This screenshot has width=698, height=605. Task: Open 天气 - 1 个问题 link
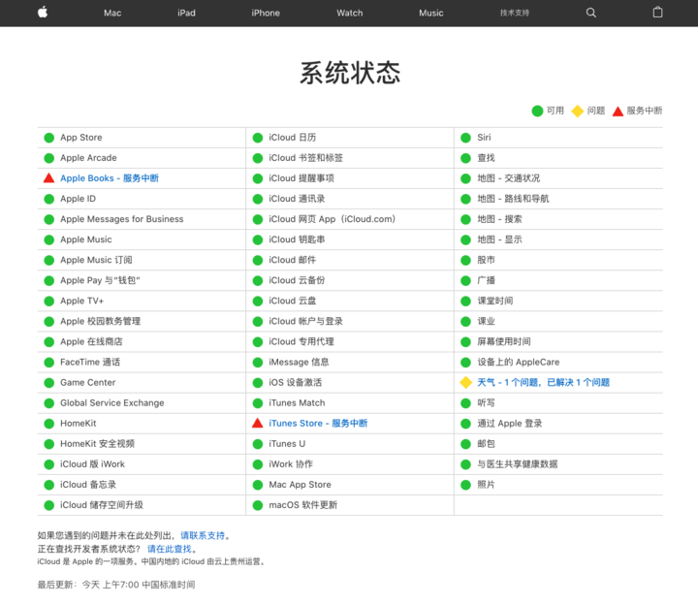544,382
